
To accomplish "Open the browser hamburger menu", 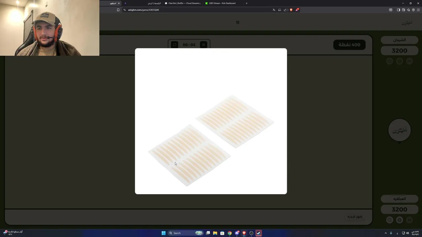I will pyautogui.click(x=418, y=10).
